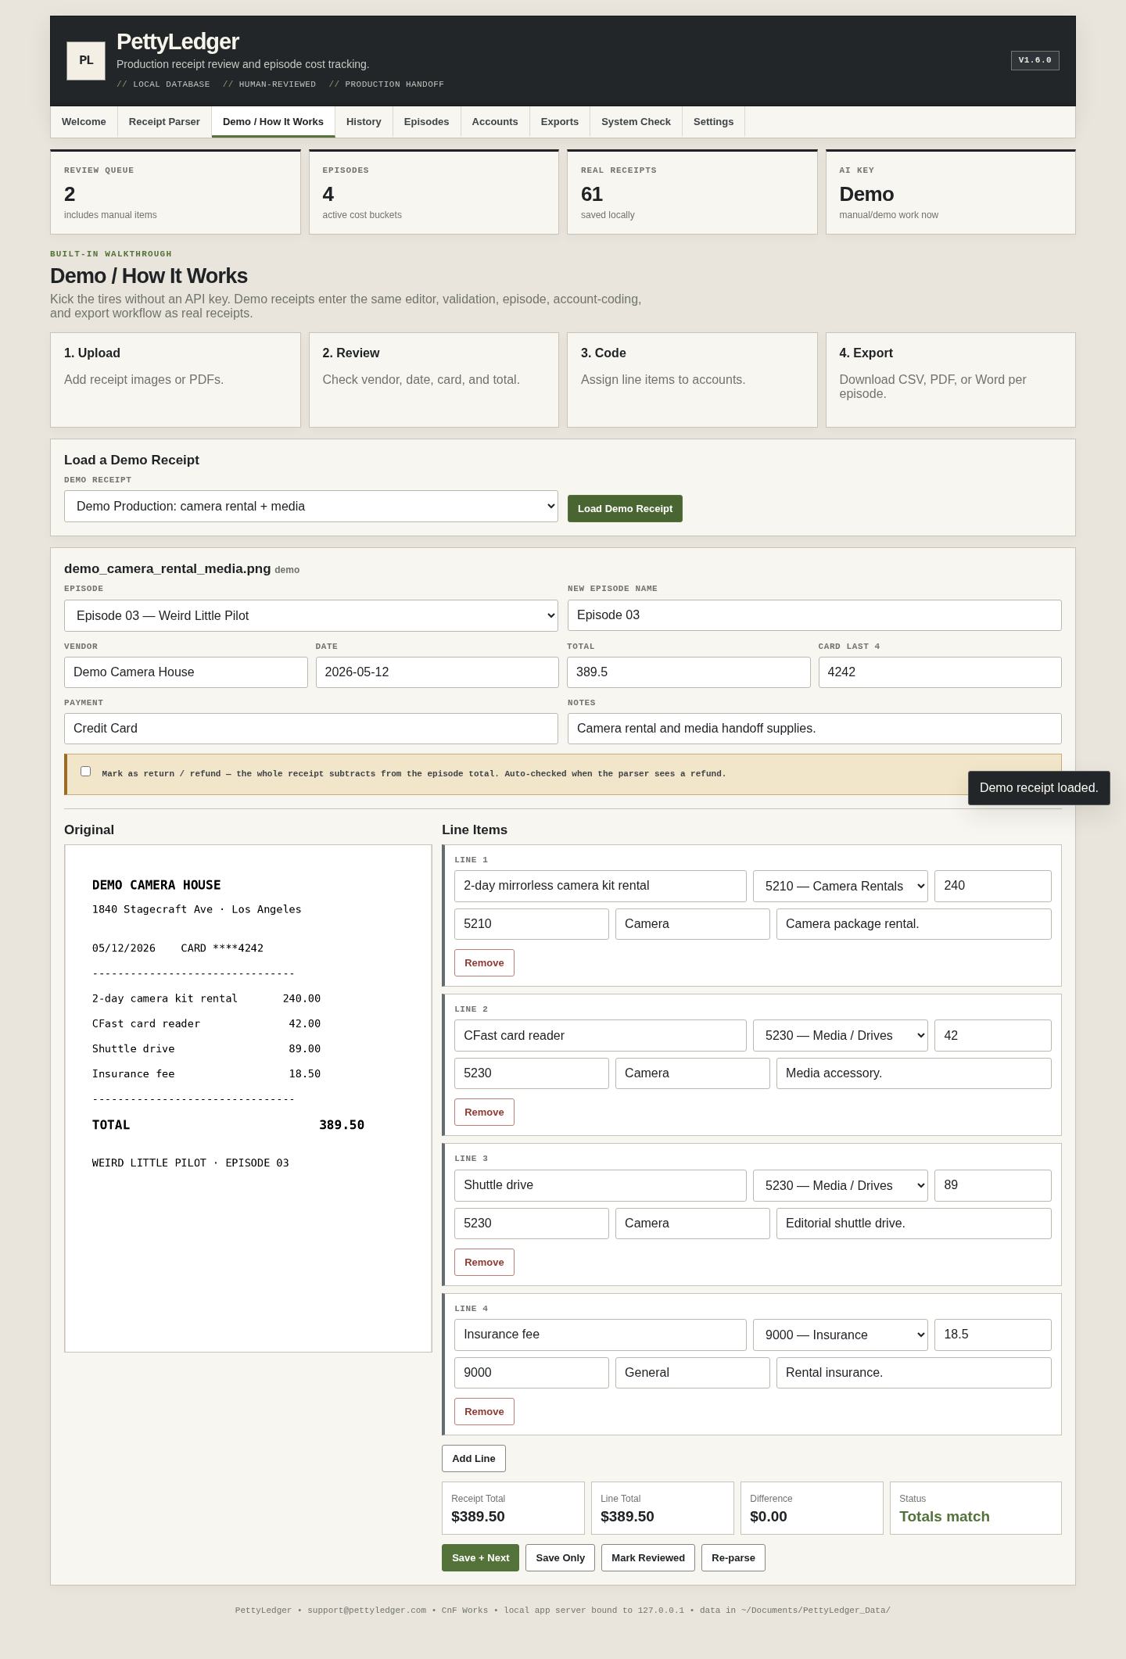Focus the Vendor input field
Image resolution: width=1126 pixels, height=1659 pixels.
[186, 672]
